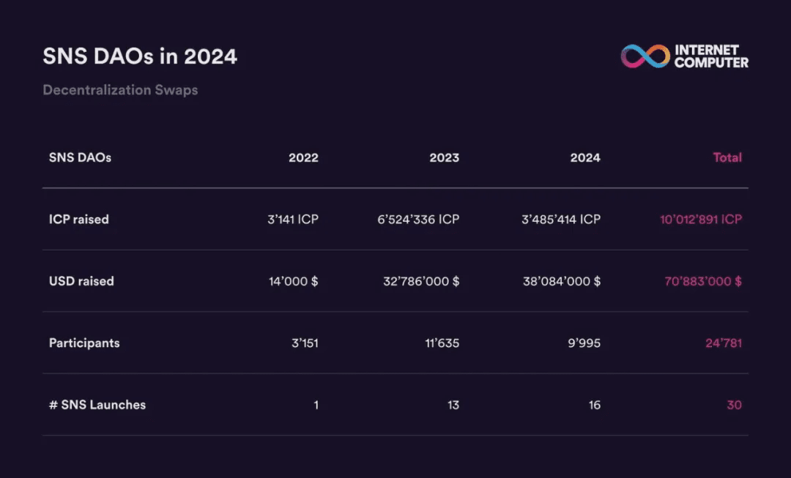Click the SNS DAOs column header
Viewport: 791px width, 478px height.
pos(80,157)
